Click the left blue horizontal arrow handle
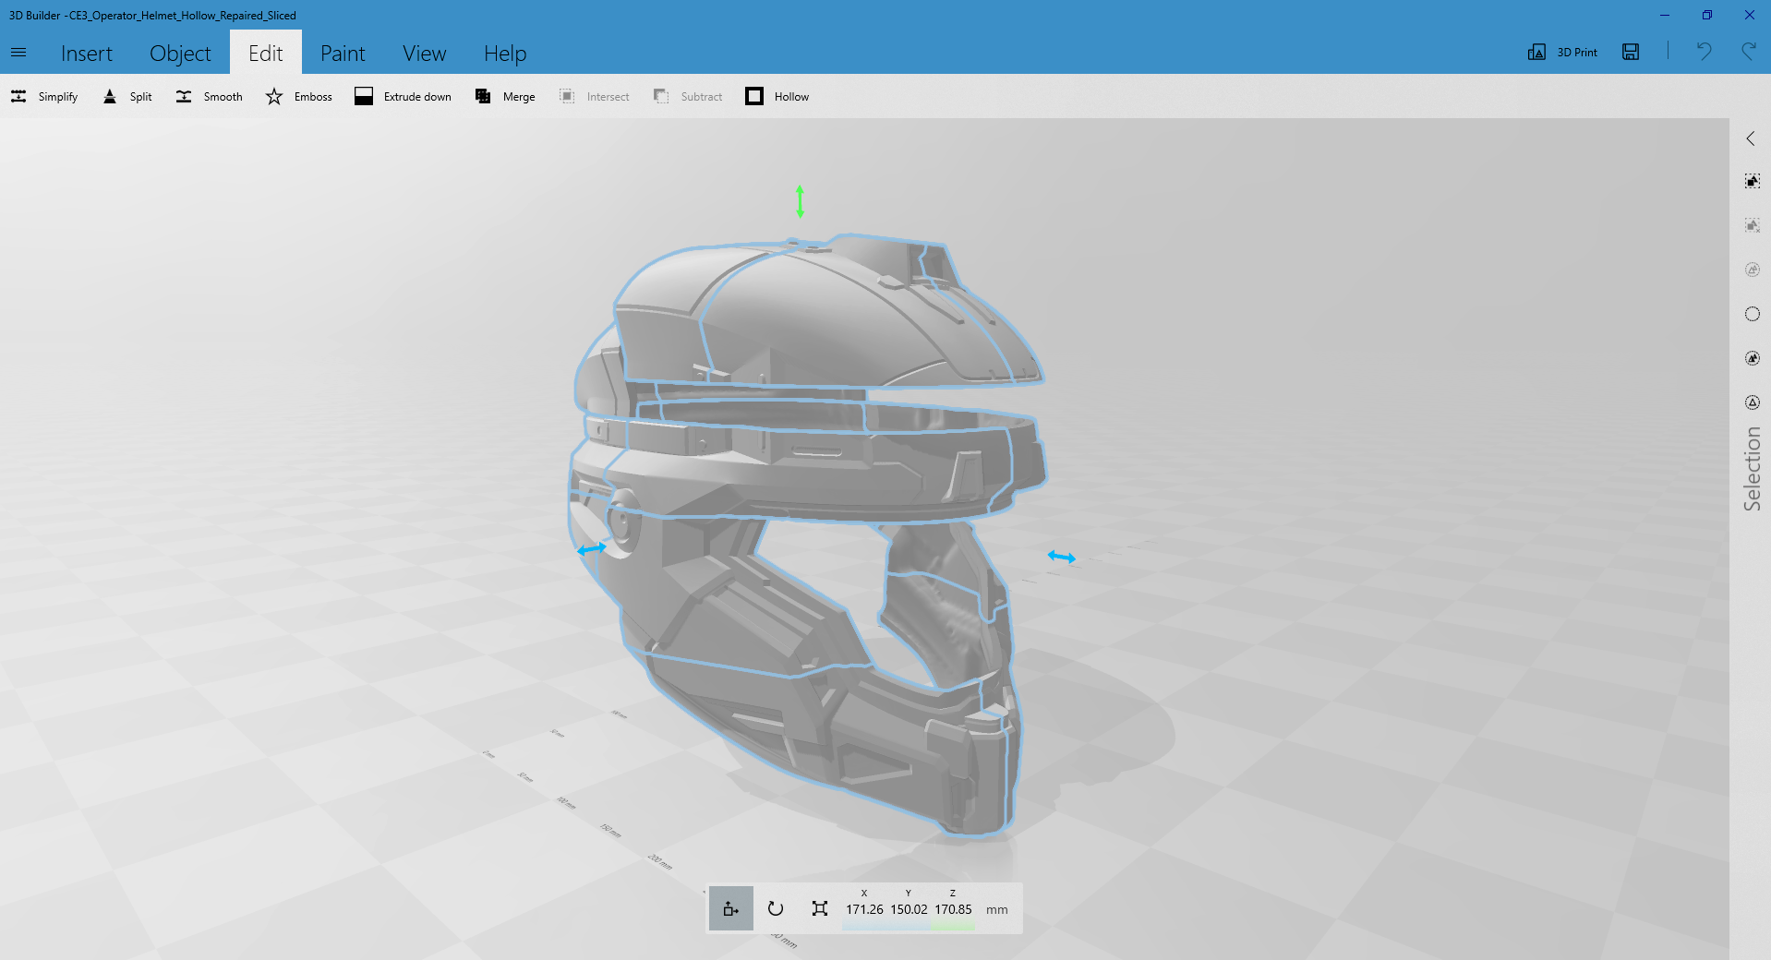Screen dimensions: 1771x960 [592, 549]
